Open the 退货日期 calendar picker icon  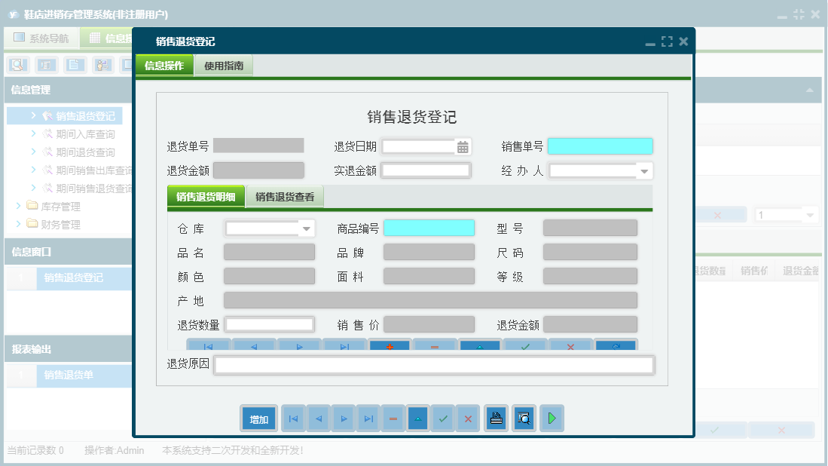tap(462, 146)
